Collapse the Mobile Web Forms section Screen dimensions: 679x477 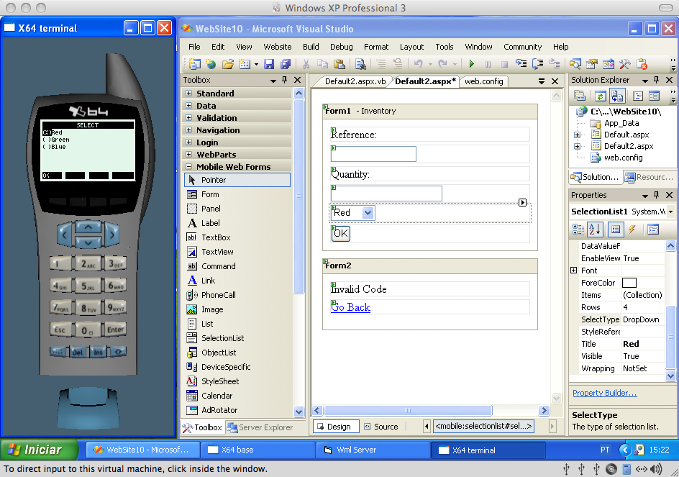coord(188,166)
